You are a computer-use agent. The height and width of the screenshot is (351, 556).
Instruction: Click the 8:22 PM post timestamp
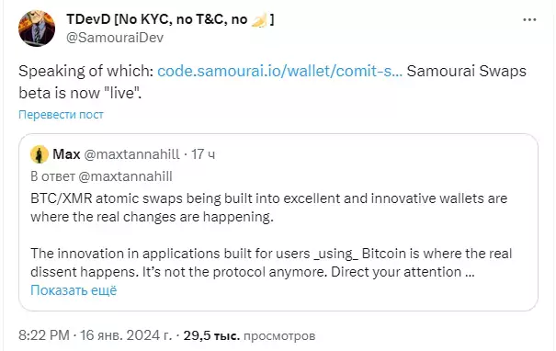pyautogui.click(x=44, y=335)
